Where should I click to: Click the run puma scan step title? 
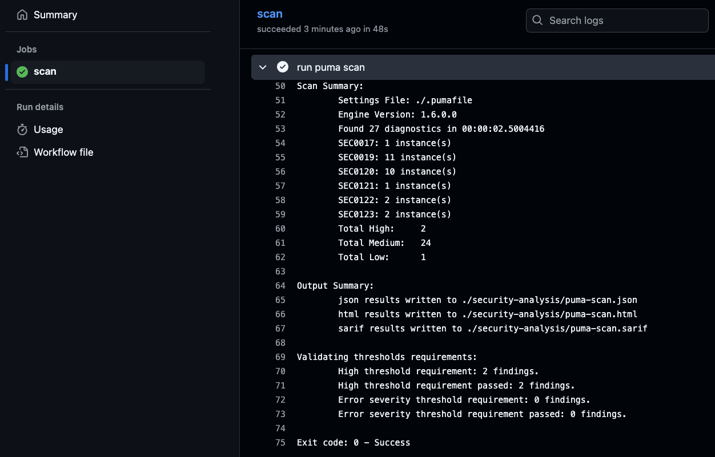[331, 67]
